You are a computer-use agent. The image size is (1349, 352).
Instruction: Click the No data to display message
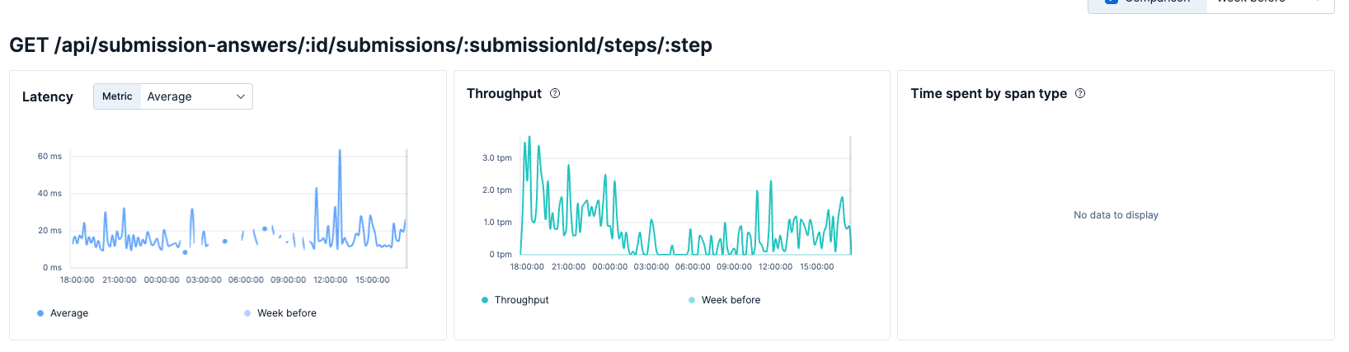tap(1116, 215)
